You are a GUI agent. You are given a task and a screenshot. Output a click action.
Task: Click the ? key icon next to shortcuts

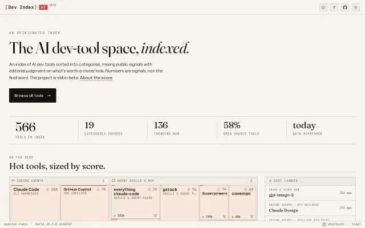324,224
